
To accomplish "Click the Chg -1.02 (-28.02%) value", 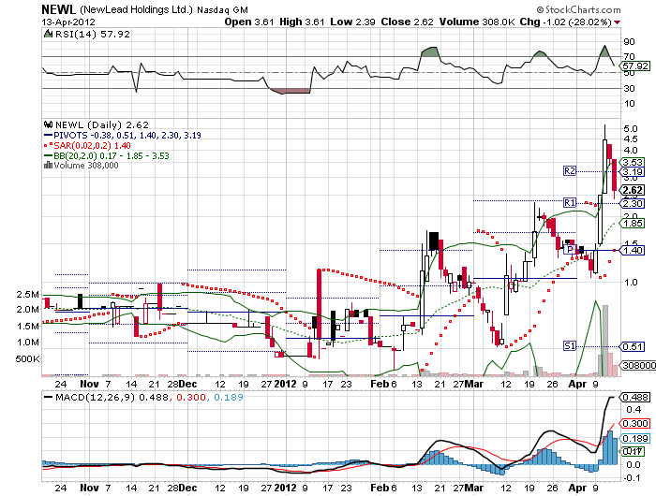I will 566,22.
